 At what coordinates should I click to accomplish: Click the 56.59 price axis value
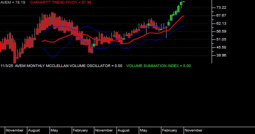[221, 32]
